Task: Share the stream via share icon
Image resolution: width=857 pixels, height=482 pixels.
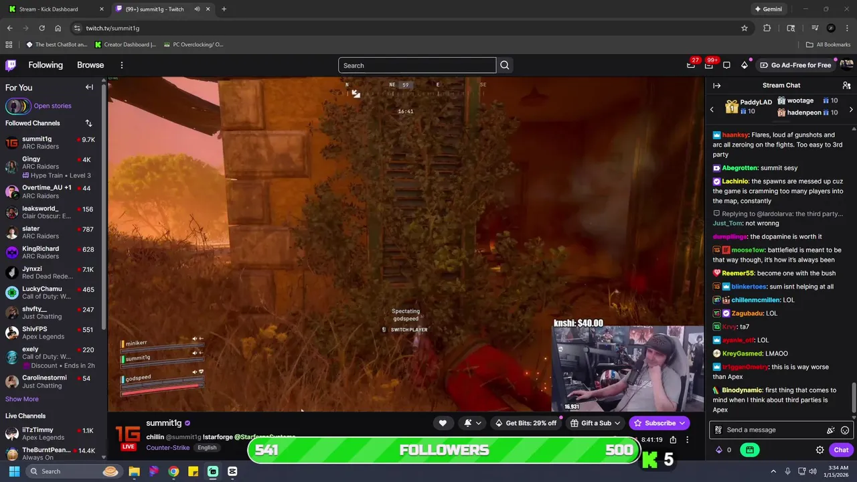Action: (x=673, y=440)
